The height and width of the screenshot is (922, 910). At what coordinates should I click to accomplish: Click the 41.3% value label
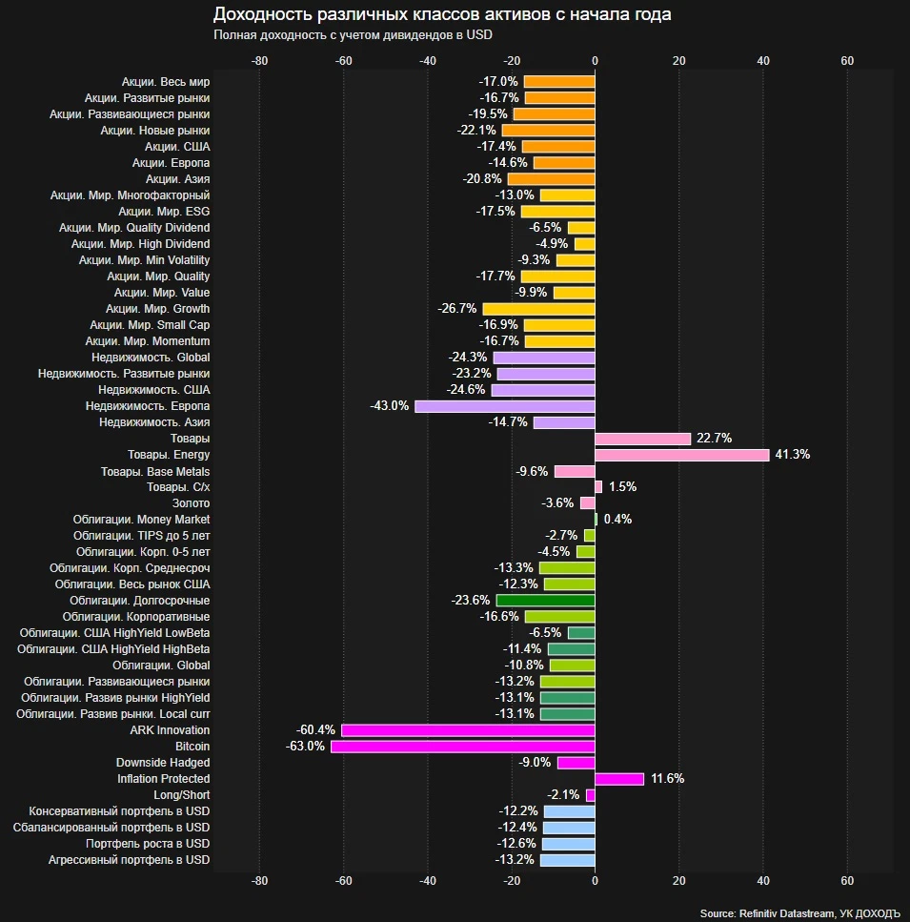point(792,455)
